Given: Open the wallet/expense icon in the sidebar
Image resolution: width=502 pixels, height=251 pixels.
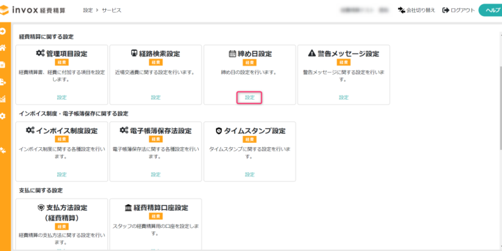Looking at the screenshot, I should (x=3, y=65).
